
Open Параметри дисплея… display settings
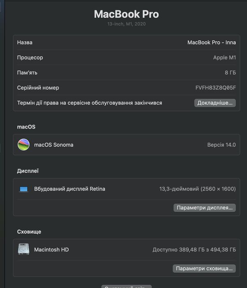205,208
